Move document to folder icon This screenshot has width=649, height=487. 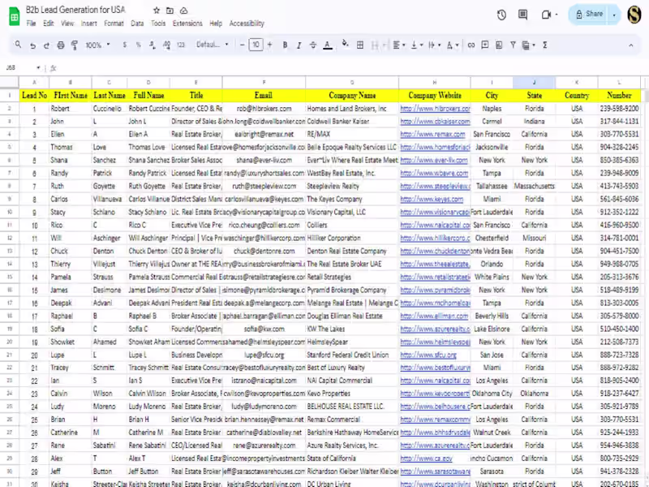click(170, 11)
